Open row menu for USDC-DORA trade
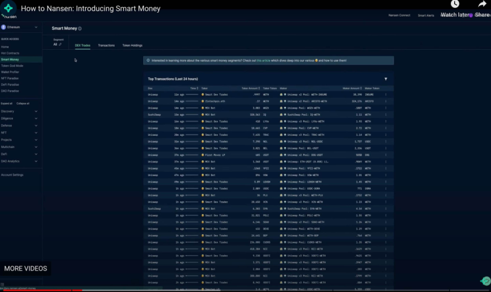 (386, 189)
